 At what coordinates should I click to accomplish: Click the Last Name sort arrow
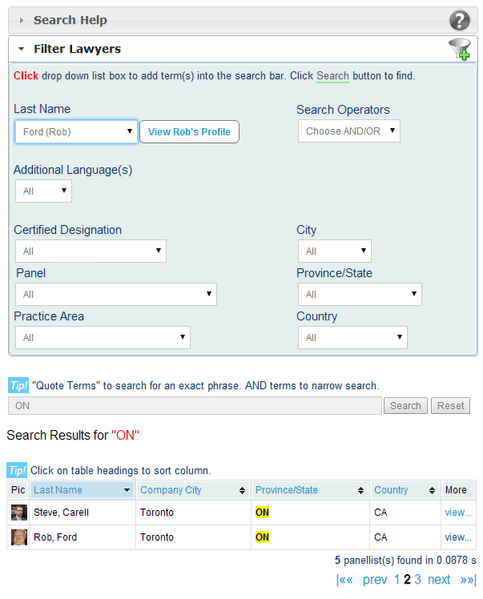coord(127,490)
